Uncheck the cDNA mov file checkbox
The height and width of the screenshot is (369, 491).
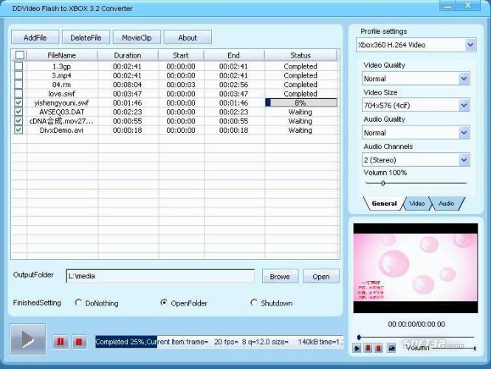pyautogui.click(x=18, y=120)
